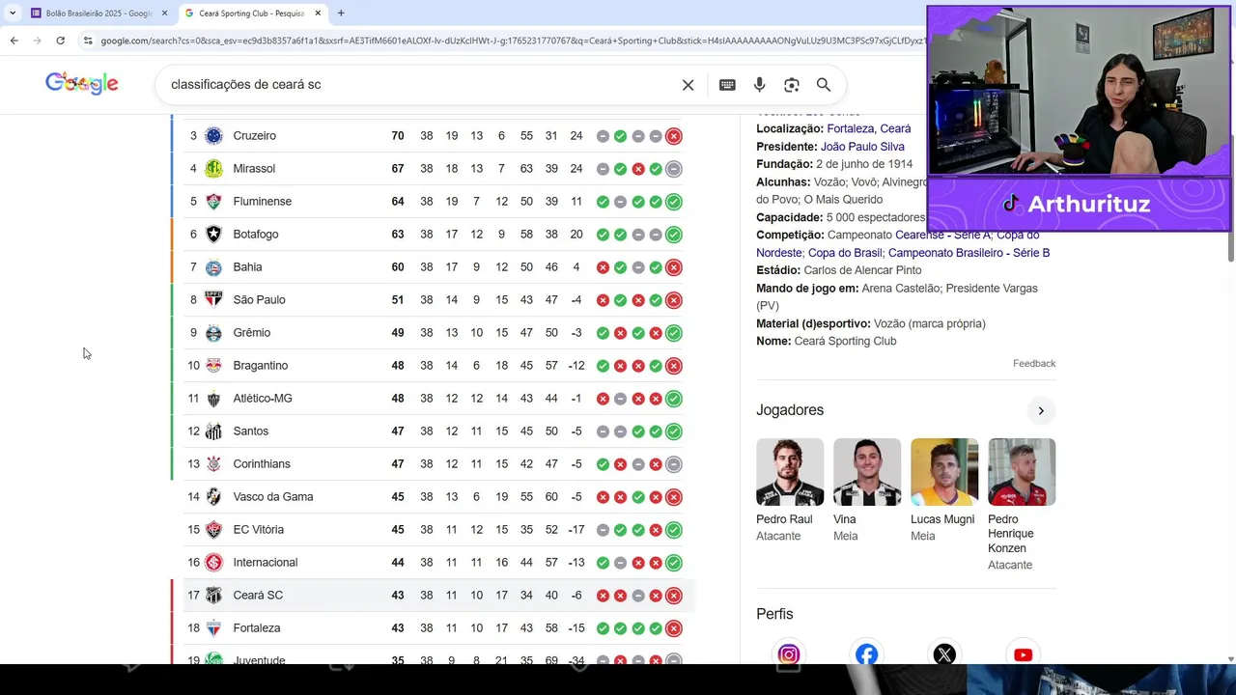The width and height of the screenshot is (1236, 695).
Task: Click the Feedback link
Action: 1034,364
